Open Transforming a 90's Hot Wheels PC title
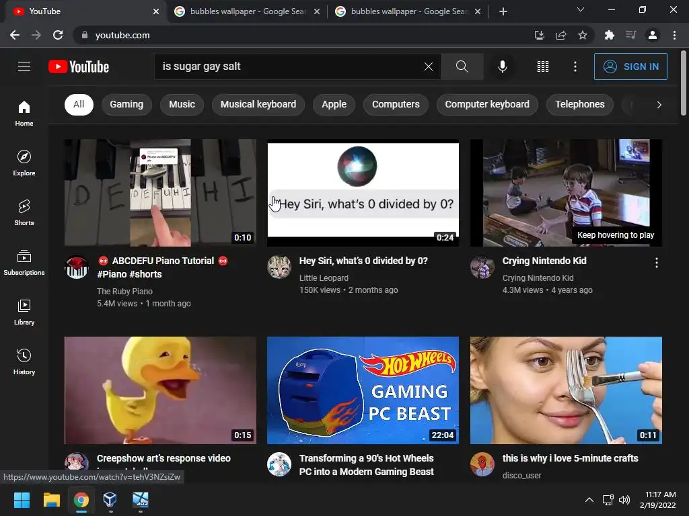This screenshot has width=689, height=516. (367, 465)
